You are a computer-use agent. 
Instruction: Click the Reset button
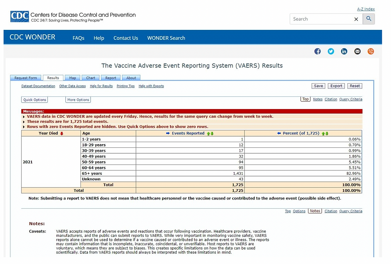click(355, 86)
